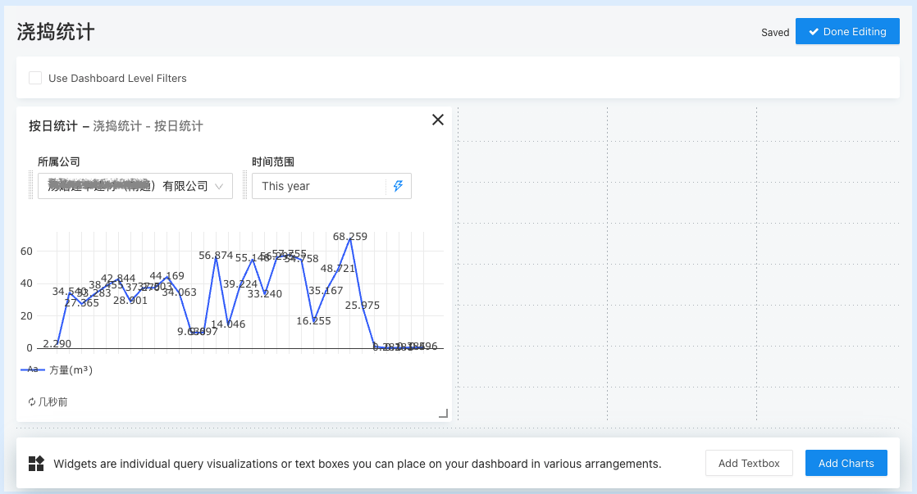
Task: Toggle the 方量(m³) legend series
Action: pyautogui.click(x=57, y=369)
